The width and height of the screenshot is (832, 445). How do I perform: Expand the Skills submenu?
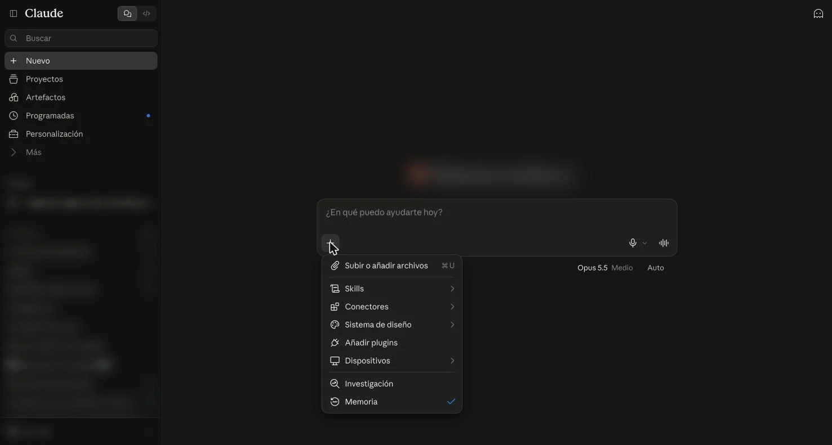[392, 289]
